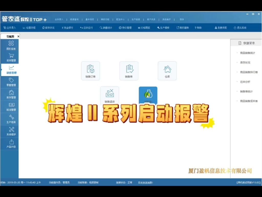This screenshot has width=262, height=197.
Task: Open the 数据查询 top menu
Action: coord(74,19)
